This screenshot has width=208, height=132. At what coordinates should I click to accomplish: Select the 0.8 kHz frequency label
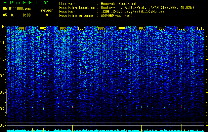click(3, 92)
